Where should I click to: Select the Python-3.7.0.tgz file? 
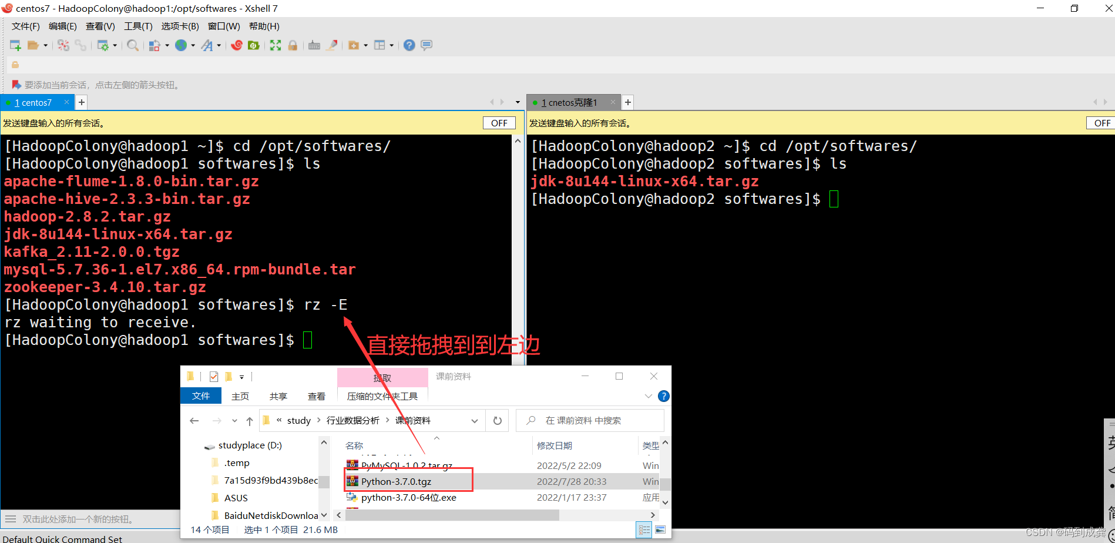(396, 481)
